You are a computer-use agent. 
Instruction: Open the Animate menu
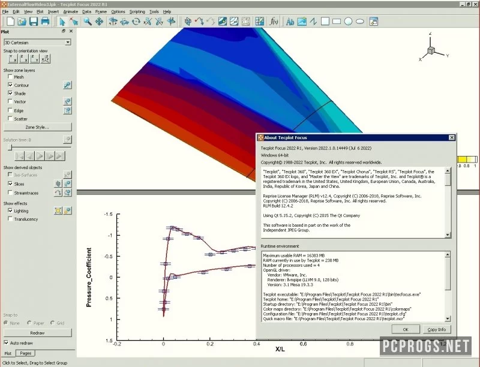(x=70, y=11)
